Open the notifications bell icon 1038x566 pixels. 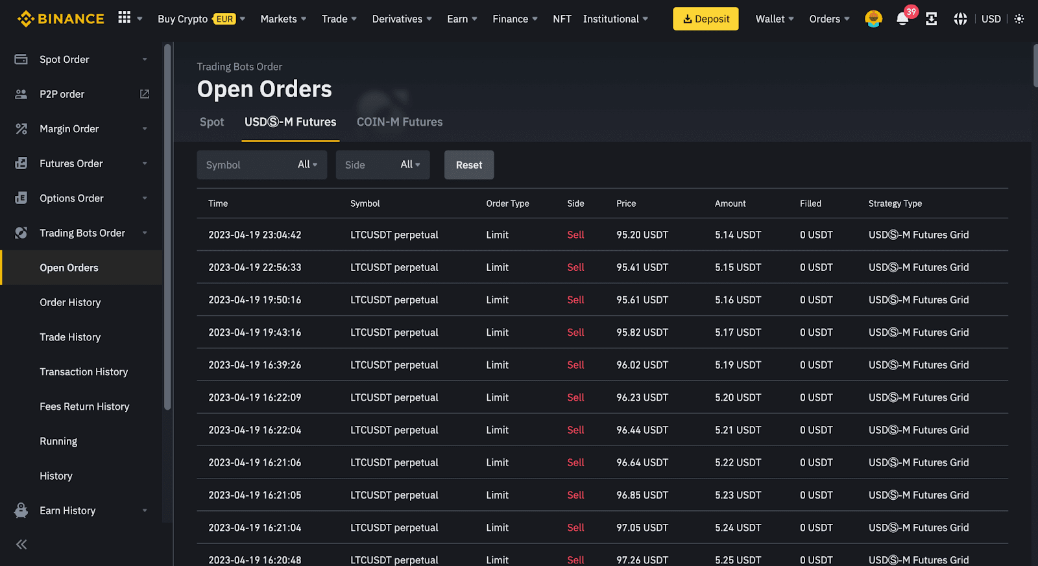point(902,19)
